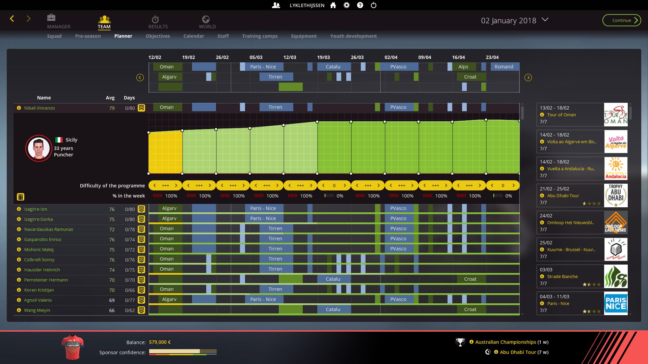648x364 pixels.
Task: Click info icon next to Tour of Oman
Action: 542,115
